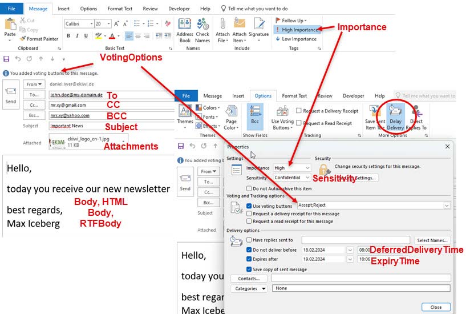Open the File tab in top ribbon
This screenshot has width=470, height=314.
11,9
